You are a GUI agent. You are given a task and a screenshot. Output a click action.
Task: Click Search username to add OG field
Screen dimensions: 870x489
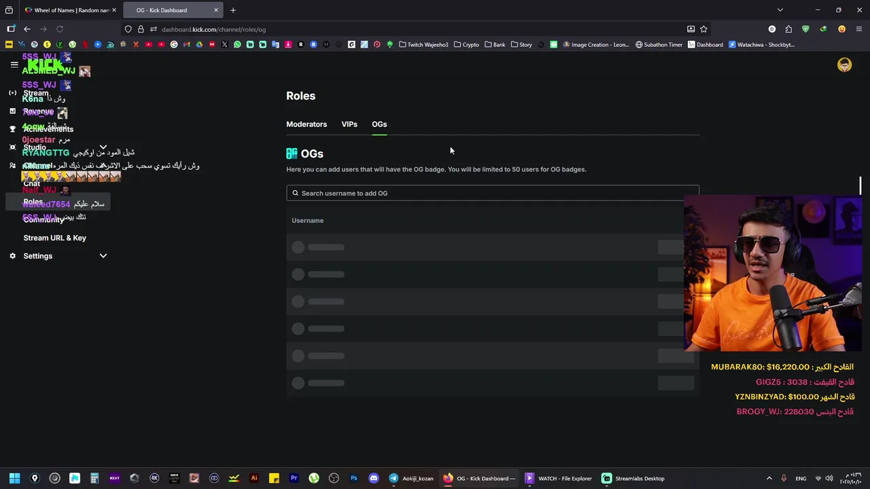(x=493, y=193)
